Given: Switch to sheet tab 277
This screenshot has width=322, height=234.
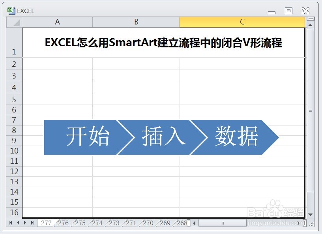Looking at the screenshot, I should [46, 223].
